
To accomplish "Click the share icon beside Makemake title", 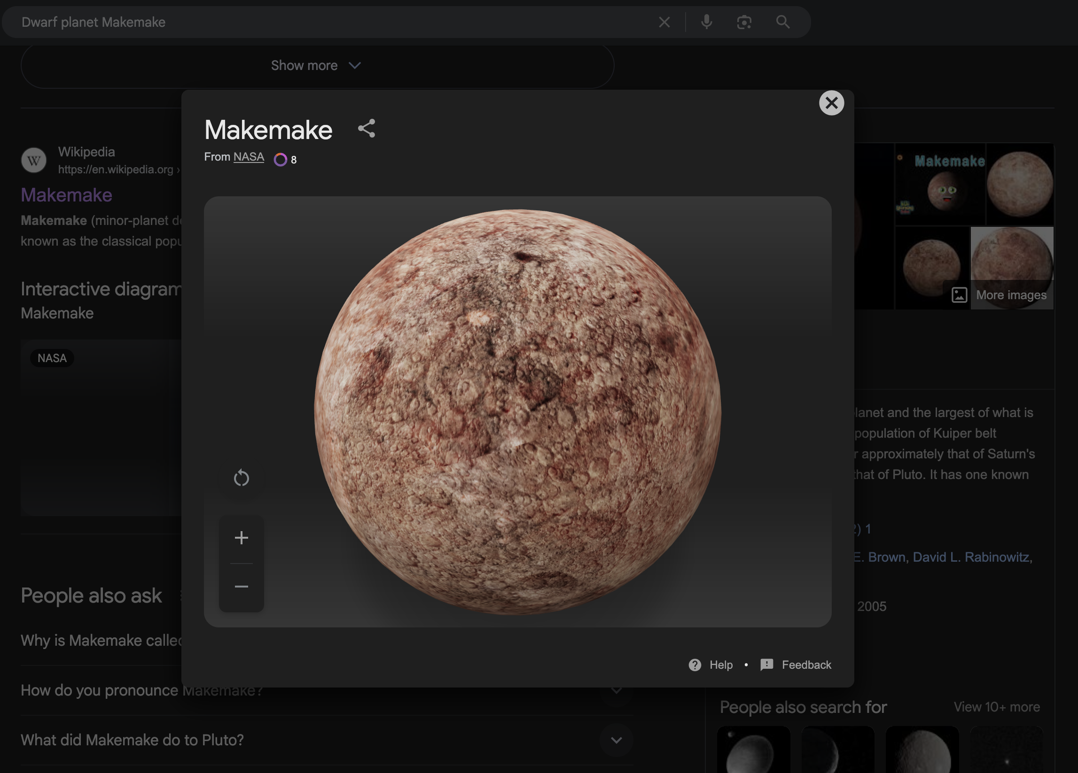I will click(367, 129).
